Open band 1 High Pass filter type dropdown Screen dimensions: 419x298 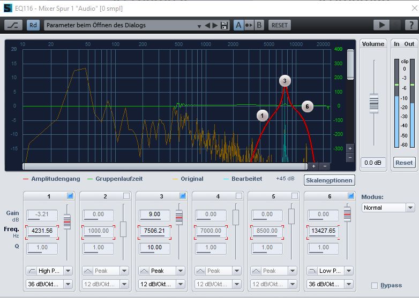coord(49,271)
